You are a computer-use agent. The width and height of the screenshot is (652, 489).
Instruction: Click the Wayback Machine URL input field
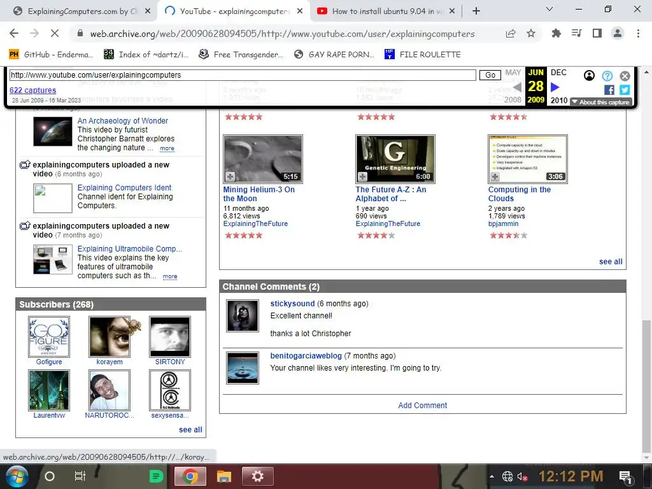(x=243, y=75)
